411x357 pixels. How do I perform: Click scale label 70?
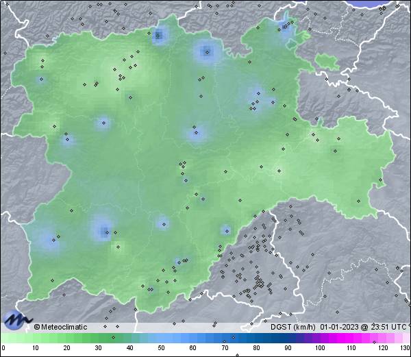pyautogui.click(x=225, y=348)
